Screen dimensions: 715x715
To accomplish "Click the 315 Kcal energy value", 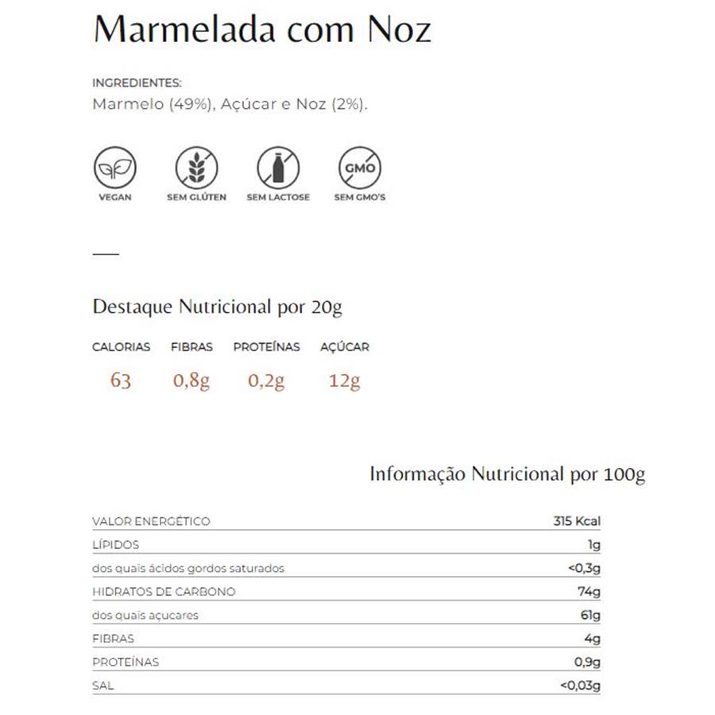I will coord(577,521).
